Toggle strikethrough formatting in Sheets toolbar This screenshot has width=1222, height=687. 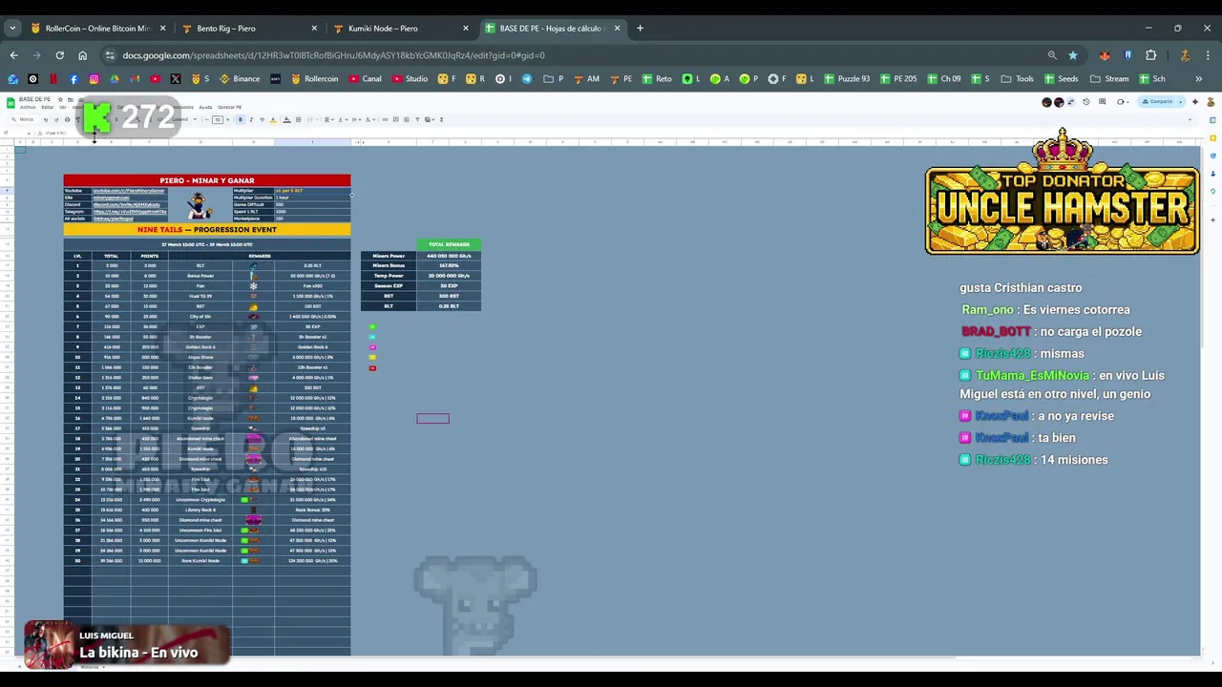(262, 119)
